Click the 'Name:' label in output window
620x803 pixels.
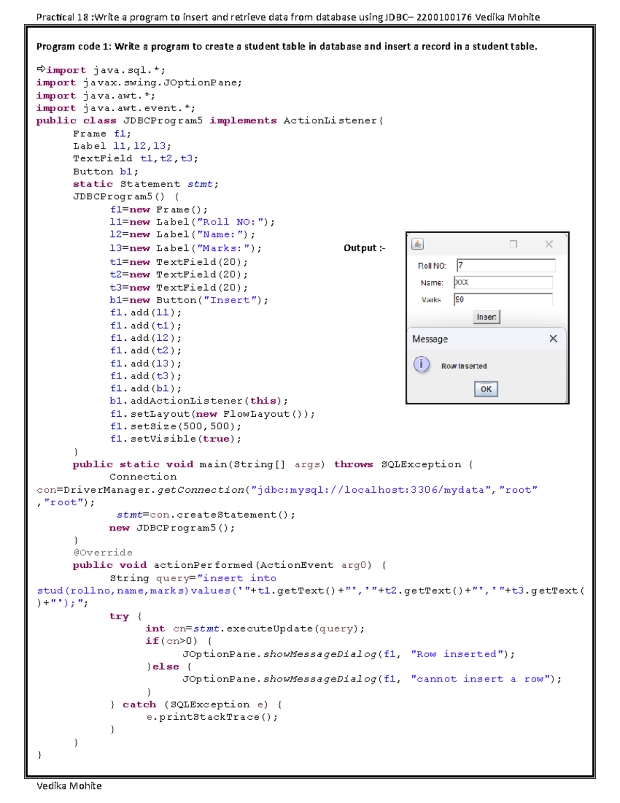(x=432, y=283)
